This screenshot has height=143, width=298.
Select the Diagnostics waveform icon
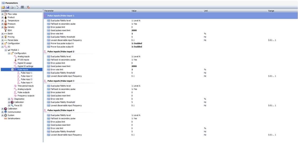pyautogui.click(x=12, y=99)
